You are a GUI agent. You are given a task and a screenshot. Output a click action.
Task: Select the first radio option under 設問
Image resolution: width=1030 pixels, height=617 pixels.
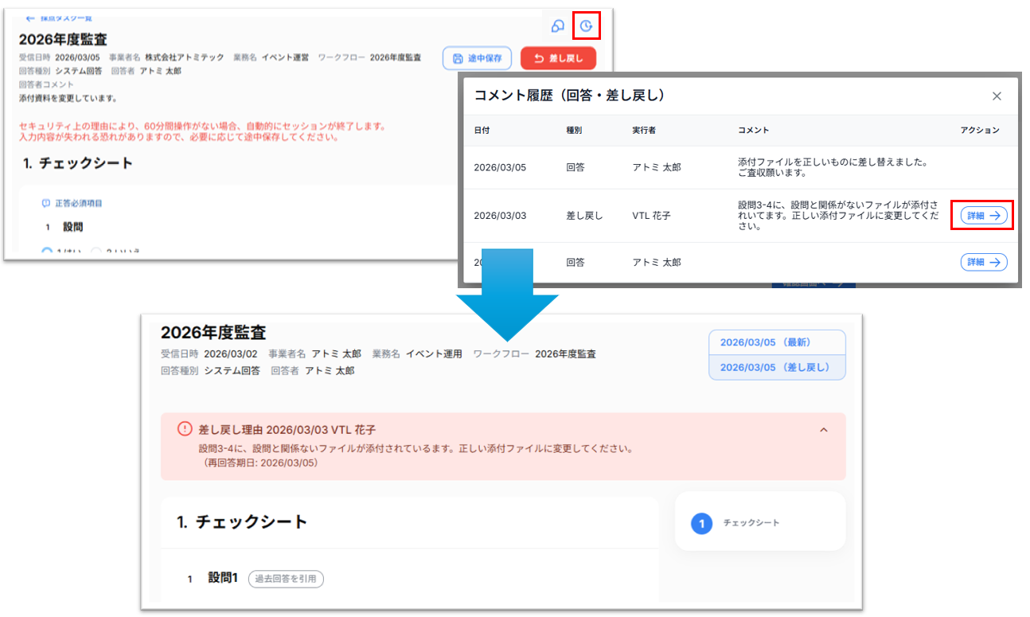47,252
